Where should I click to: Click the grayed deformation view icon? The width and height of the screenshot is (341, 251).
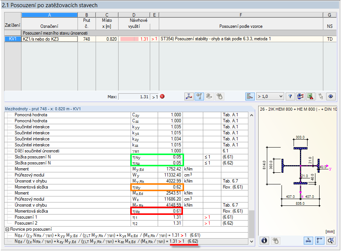coord(209,97)
